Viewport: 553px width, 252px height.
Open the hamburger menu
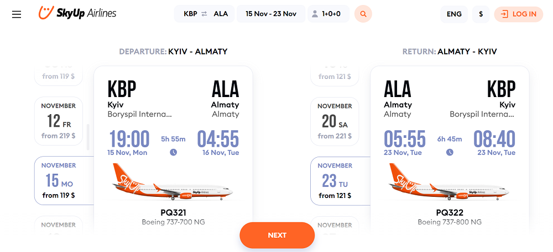pyautogui.click(x=17, y=14)
